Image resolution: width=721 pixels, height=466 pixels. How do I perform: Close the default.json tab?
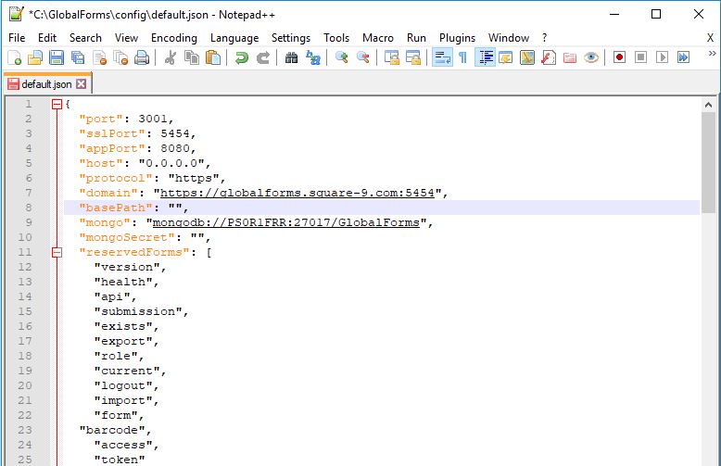click(x=81, y=84)
